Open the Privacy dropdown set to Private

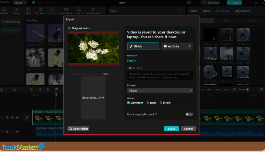pos(160,91)
